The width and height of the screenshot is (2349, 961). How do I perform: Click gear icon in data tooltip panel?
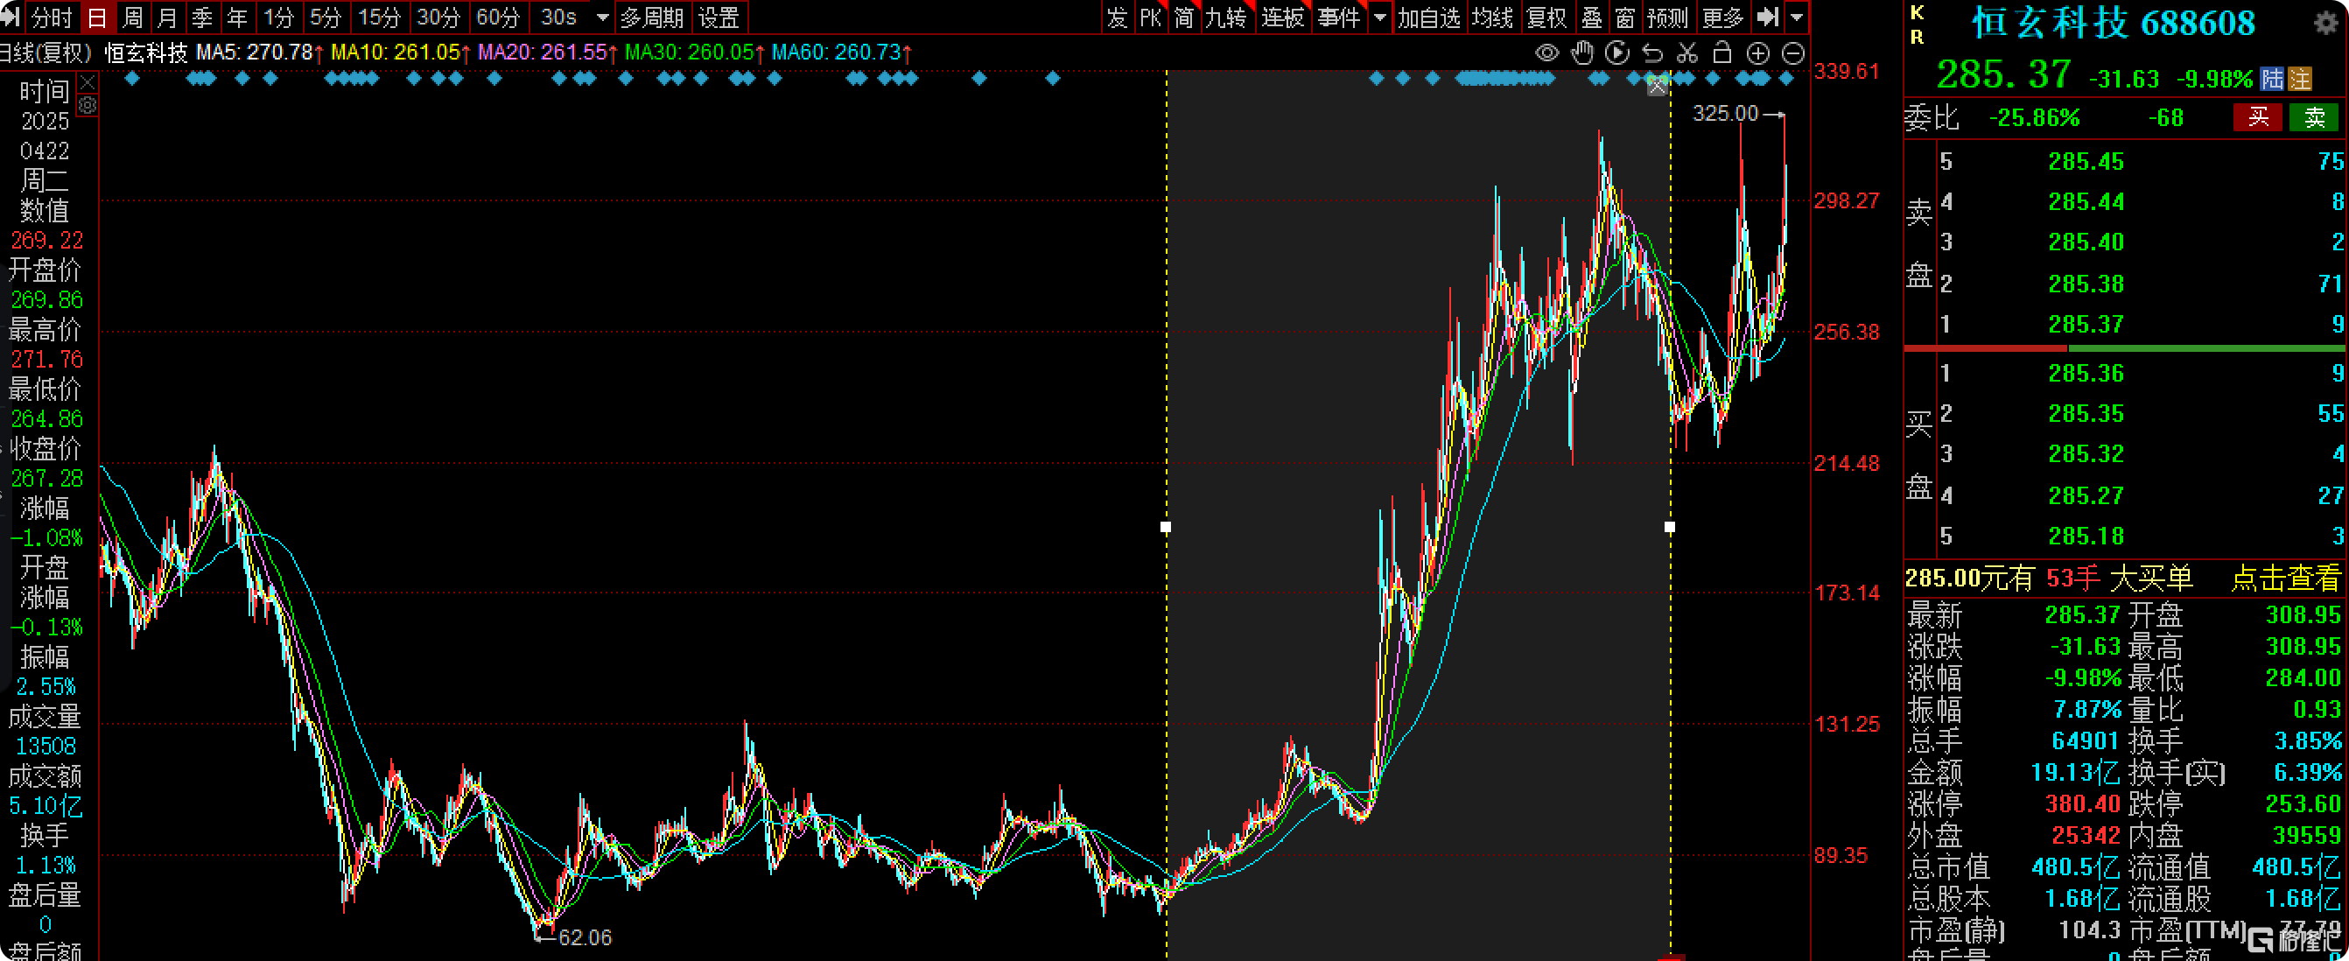[88, 106]
